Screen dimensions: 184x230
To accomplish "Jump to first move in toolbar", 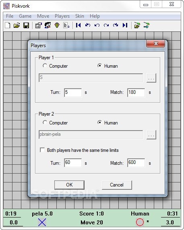I will [x=78, y=25].
